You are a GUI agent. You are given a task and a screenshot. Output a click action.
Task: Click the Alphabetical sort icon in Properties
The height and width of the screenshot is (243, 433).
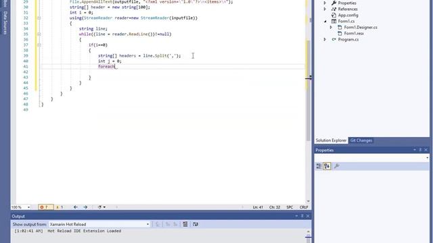click(327, 166)
